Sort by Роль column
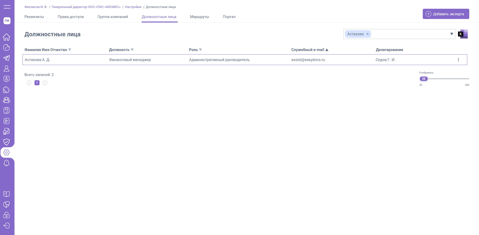 (195, 50)
